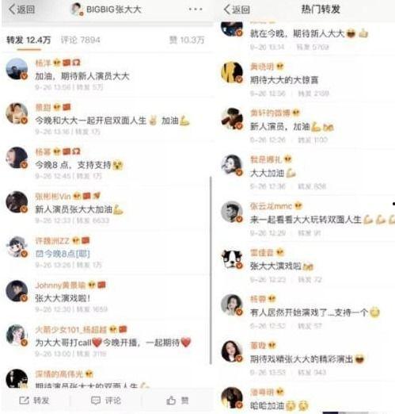Open the avatar of the 今晚8点，支持支持 poster
This screenshot has width=395, height=414.
[17, 158]
